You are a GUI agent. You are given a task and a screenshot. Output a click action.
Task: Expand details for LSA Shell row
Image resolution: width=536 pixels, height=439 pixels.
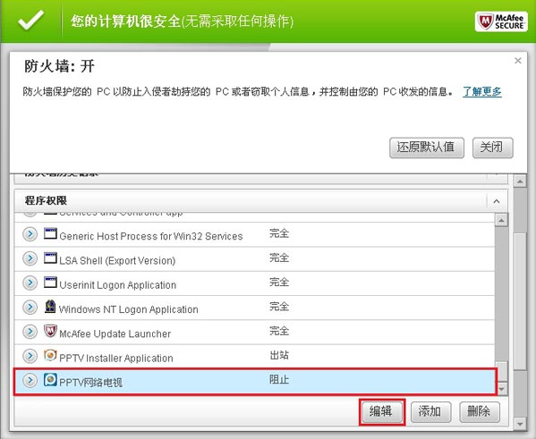point(30,258)
